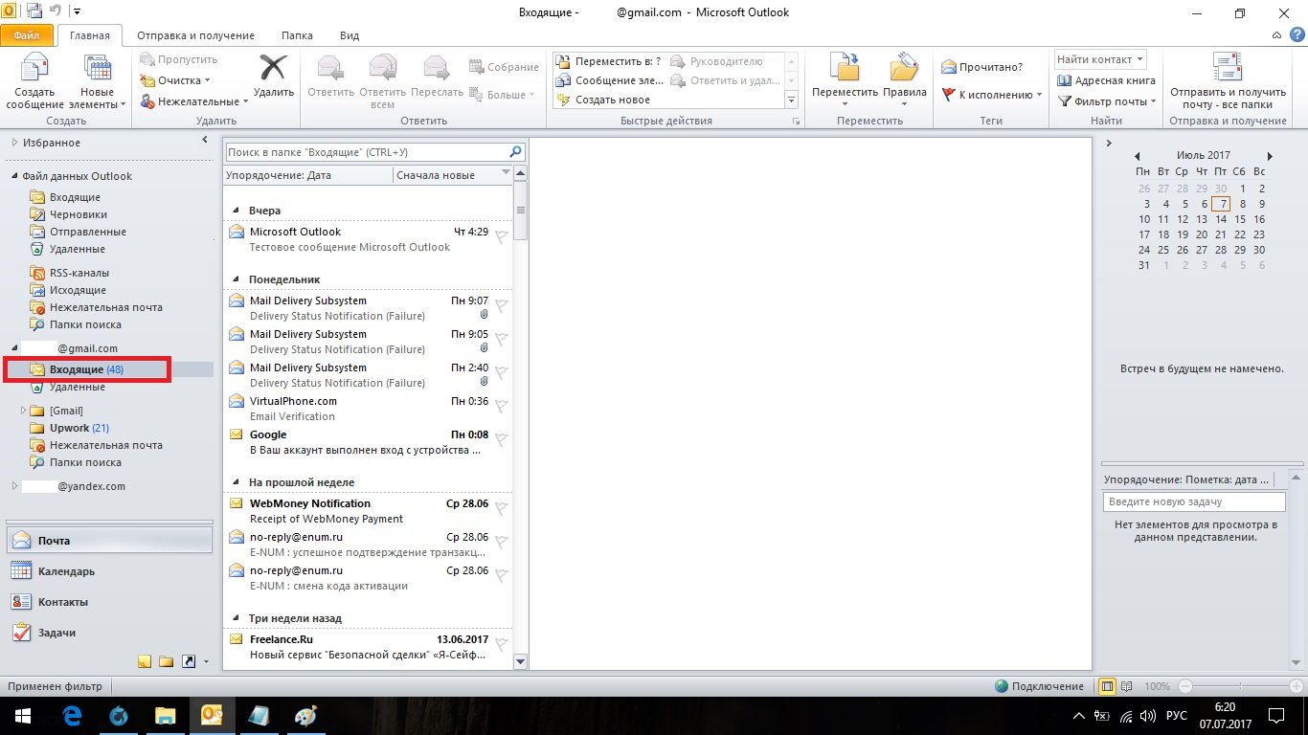Collapse the navigation pane with arrow

click(x=205, y=141)
